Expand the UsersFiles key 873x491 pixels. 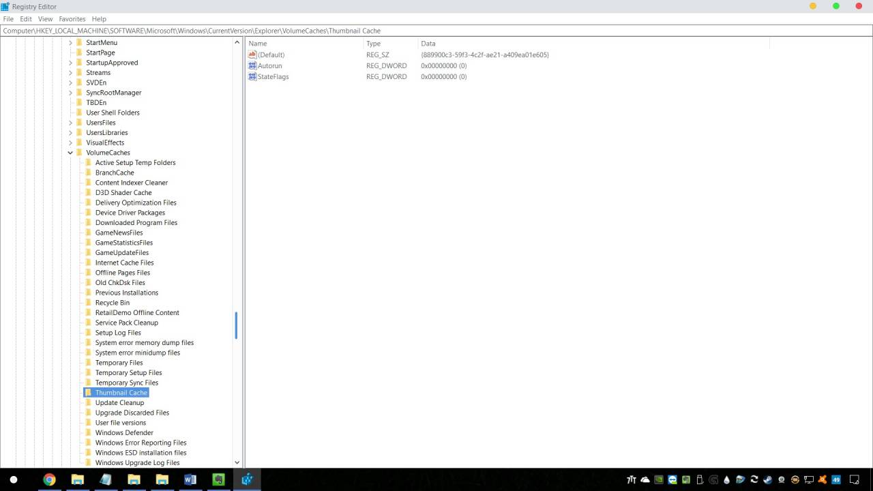tap(70, 123)
